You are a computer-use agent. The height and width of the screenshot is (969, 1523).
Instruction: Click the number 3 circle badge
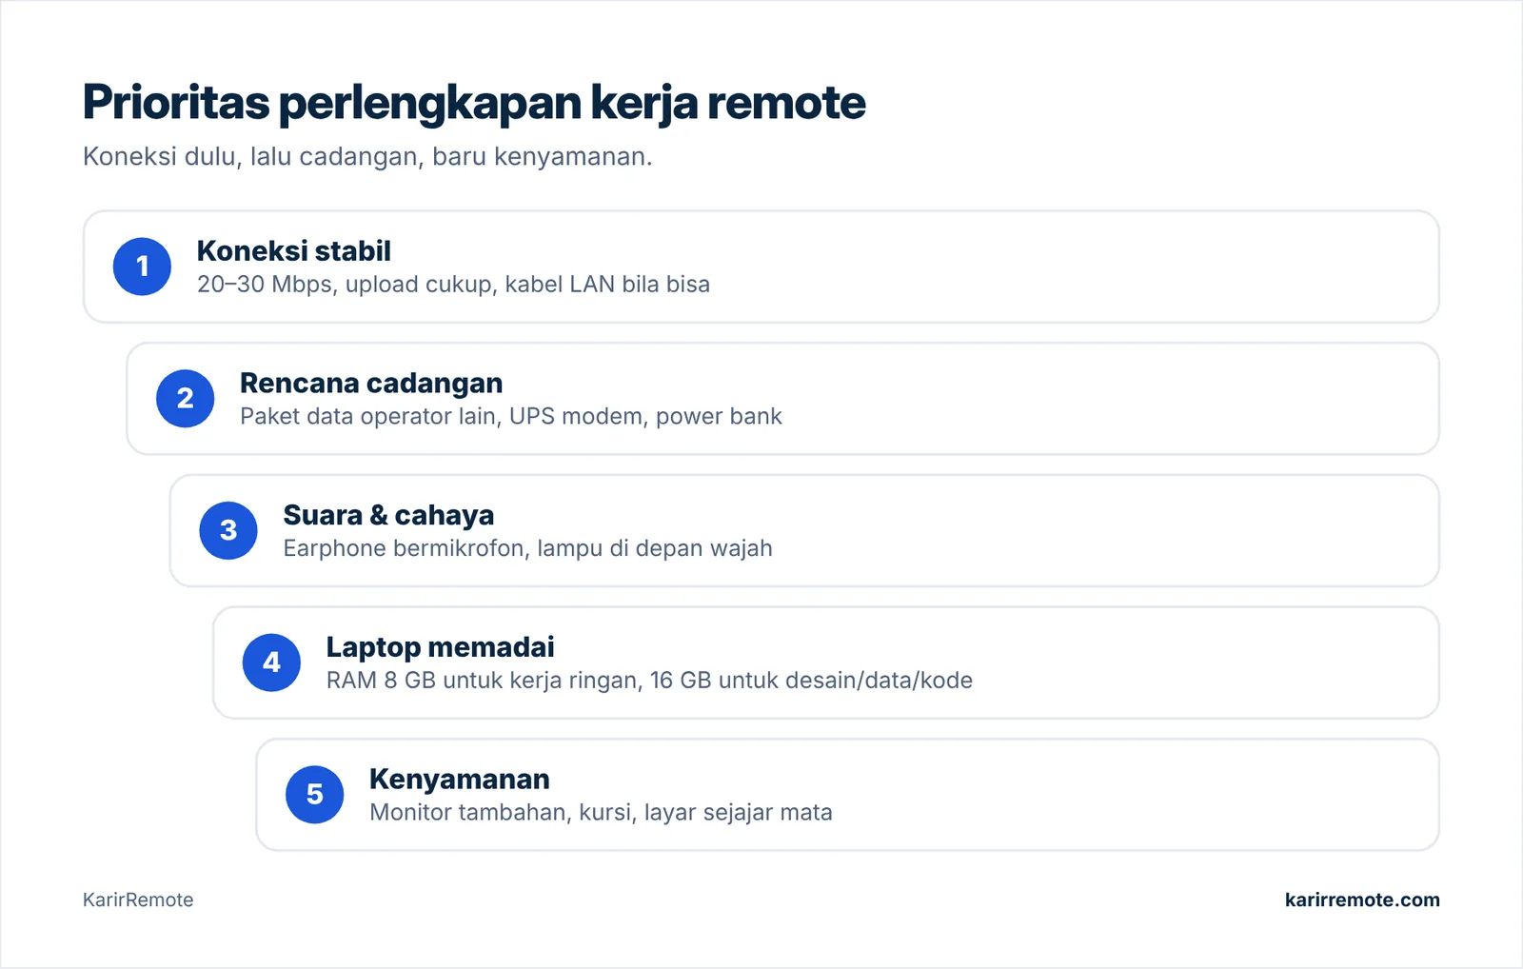(228, 530)
